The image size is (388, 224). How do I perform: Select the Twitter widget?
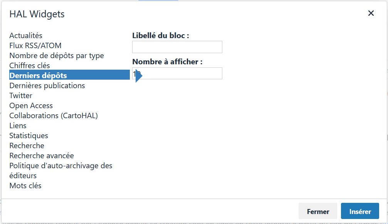tap(21, 95)
